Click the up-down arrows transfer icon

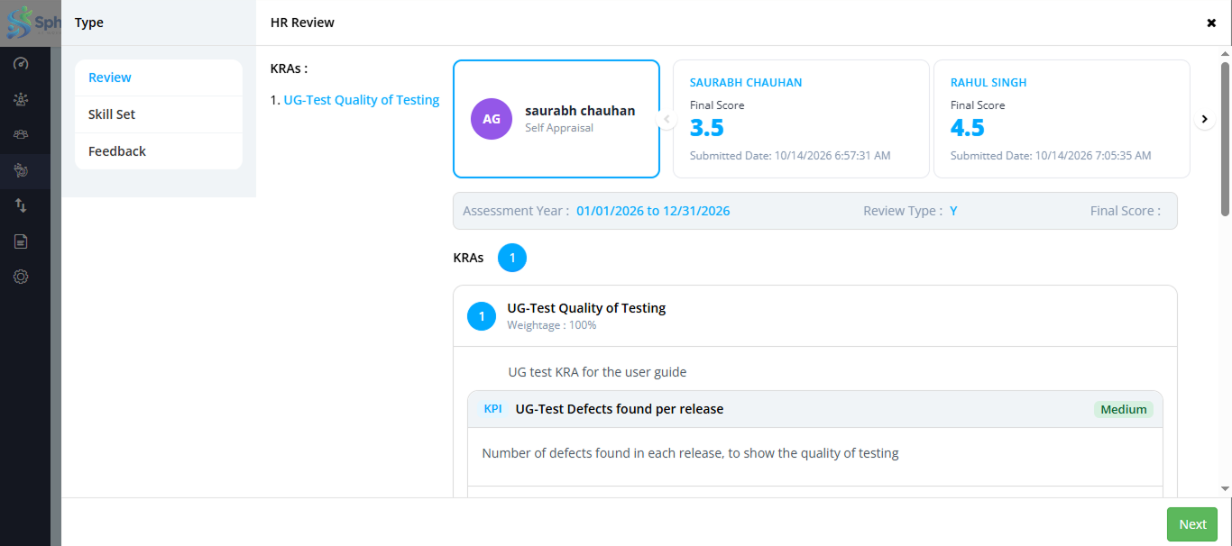[21, 205]
